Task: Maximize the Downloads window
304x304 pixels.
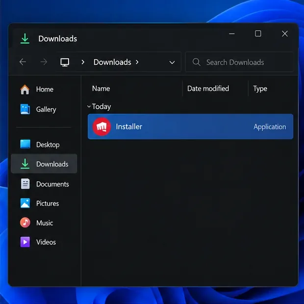Action: 258,33
